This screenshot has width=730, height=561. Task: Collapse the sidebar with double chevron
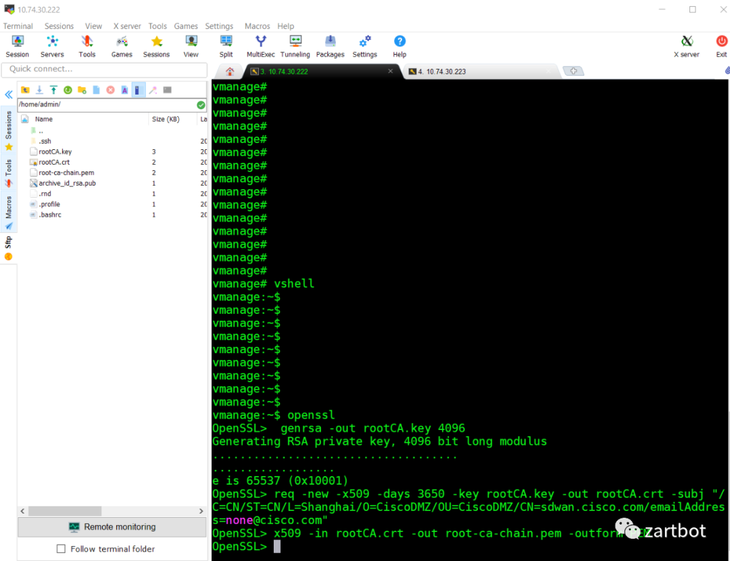[8, 95]
